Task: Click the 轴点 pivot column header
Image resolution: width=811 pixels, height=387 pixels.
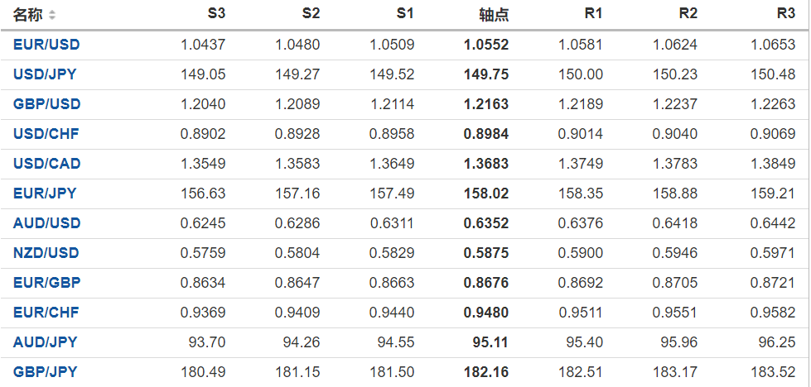Action: (494, 15)
